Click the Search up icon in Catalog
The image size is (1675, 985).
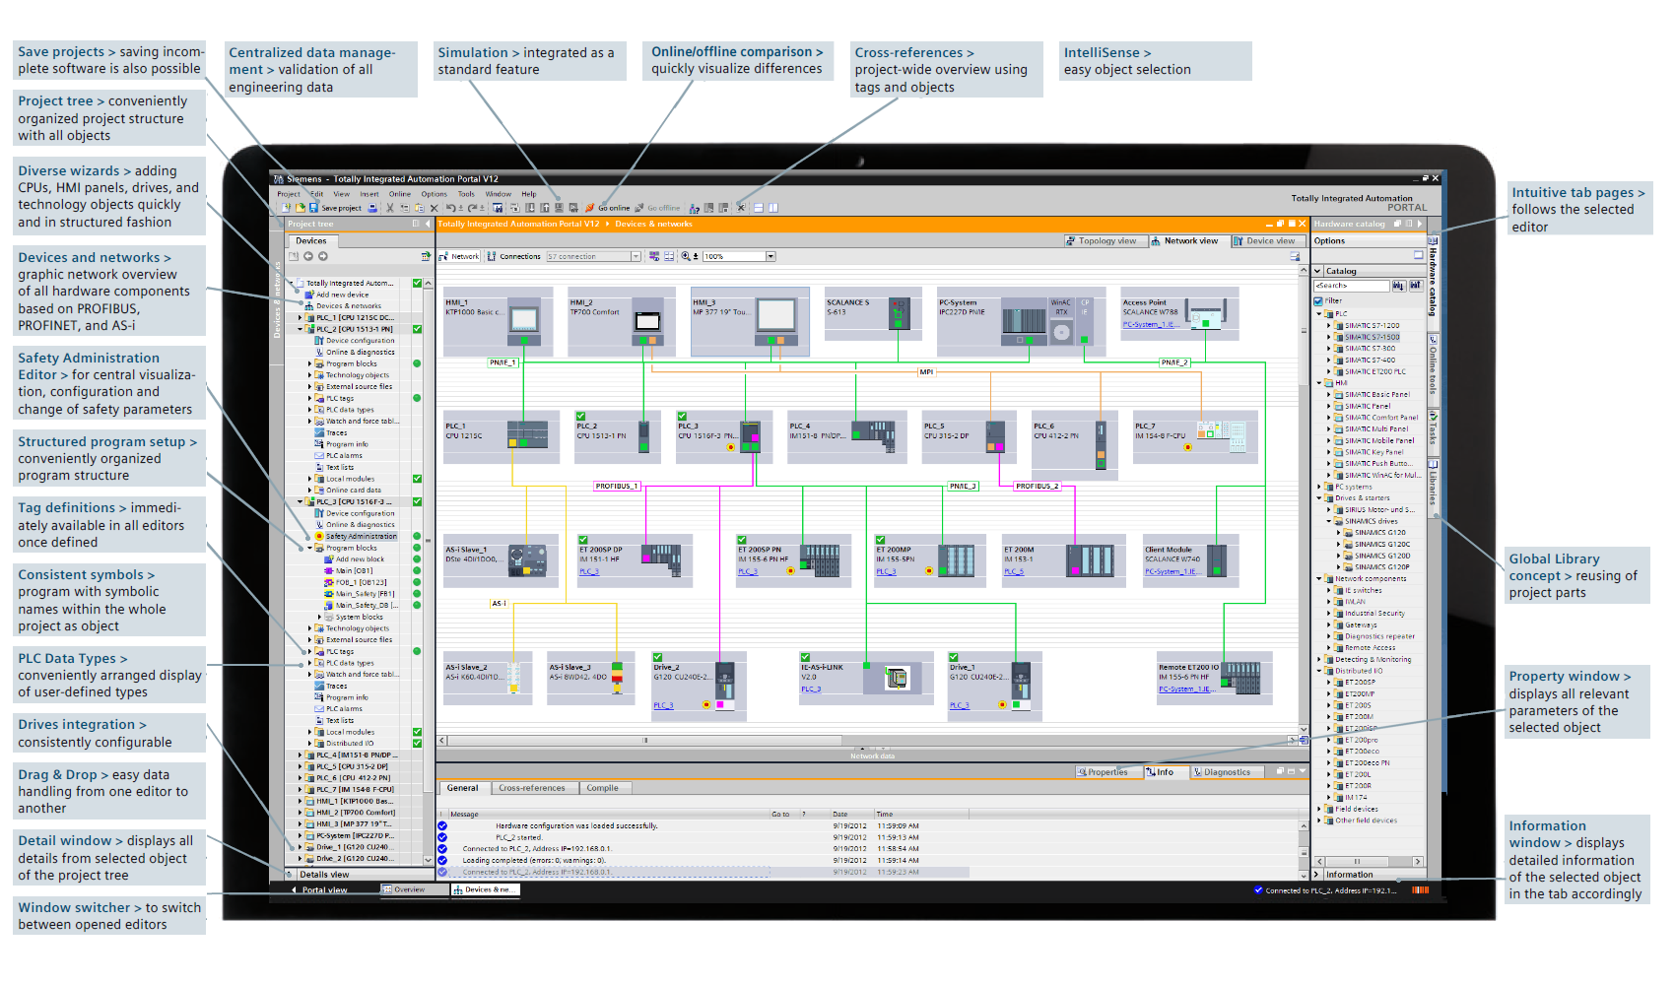[x=1416, y=286]
